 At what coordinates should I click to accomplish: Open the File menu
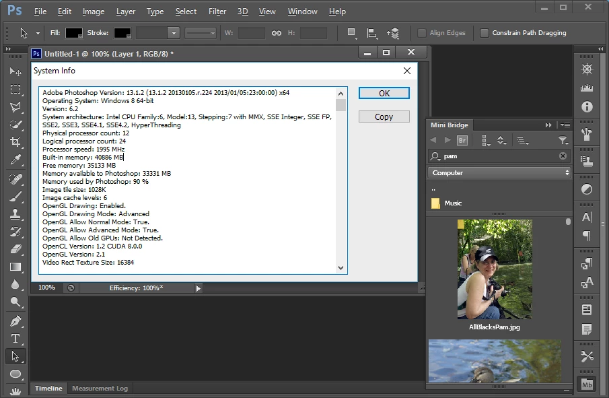[x=40, y=11]
